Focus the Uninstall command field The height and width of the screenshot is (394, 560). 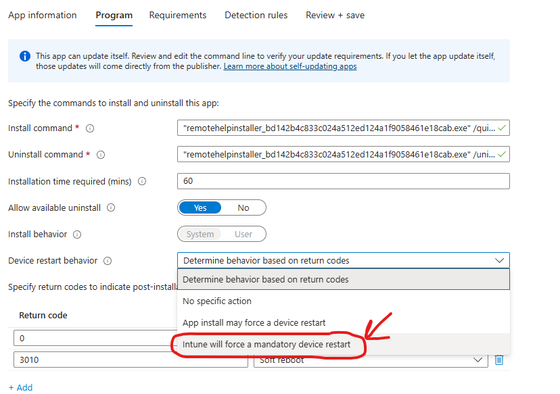(343, 154)
